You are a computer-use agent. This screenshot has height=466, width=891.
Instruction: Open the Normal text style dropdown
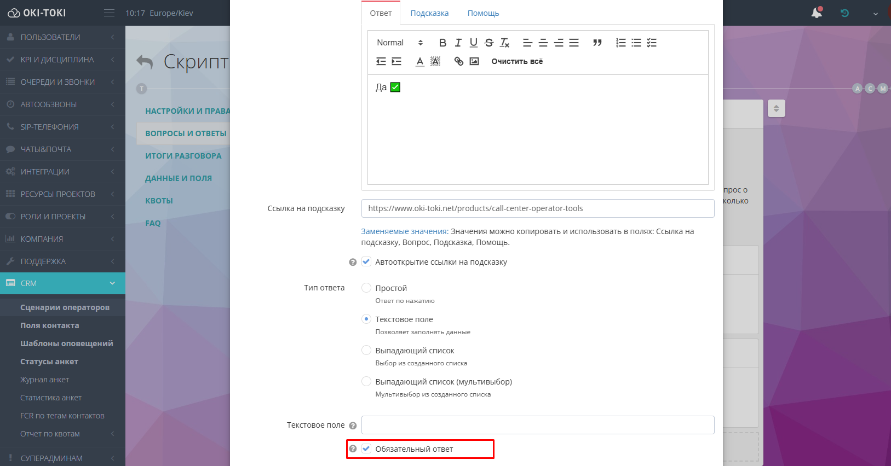pos(400,43)
